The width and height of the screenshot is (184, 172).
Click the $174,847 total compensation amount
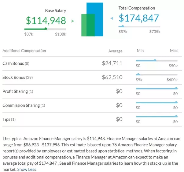[x=139, y=18]
